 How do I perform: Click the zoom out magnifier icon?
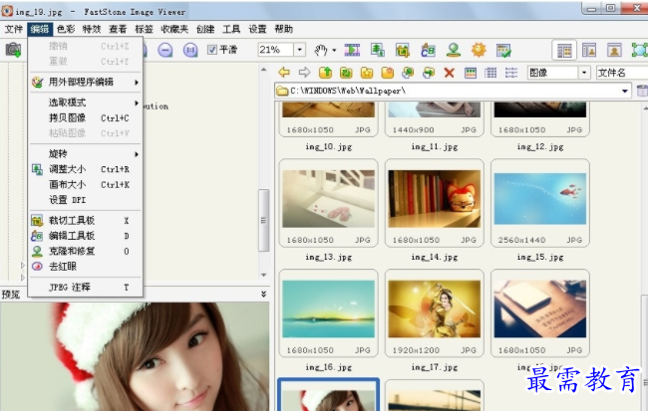[165, 51]
